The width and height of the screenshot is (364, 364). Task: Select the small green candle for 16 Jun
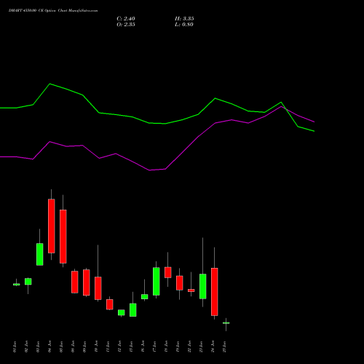[x=145, y=297]
